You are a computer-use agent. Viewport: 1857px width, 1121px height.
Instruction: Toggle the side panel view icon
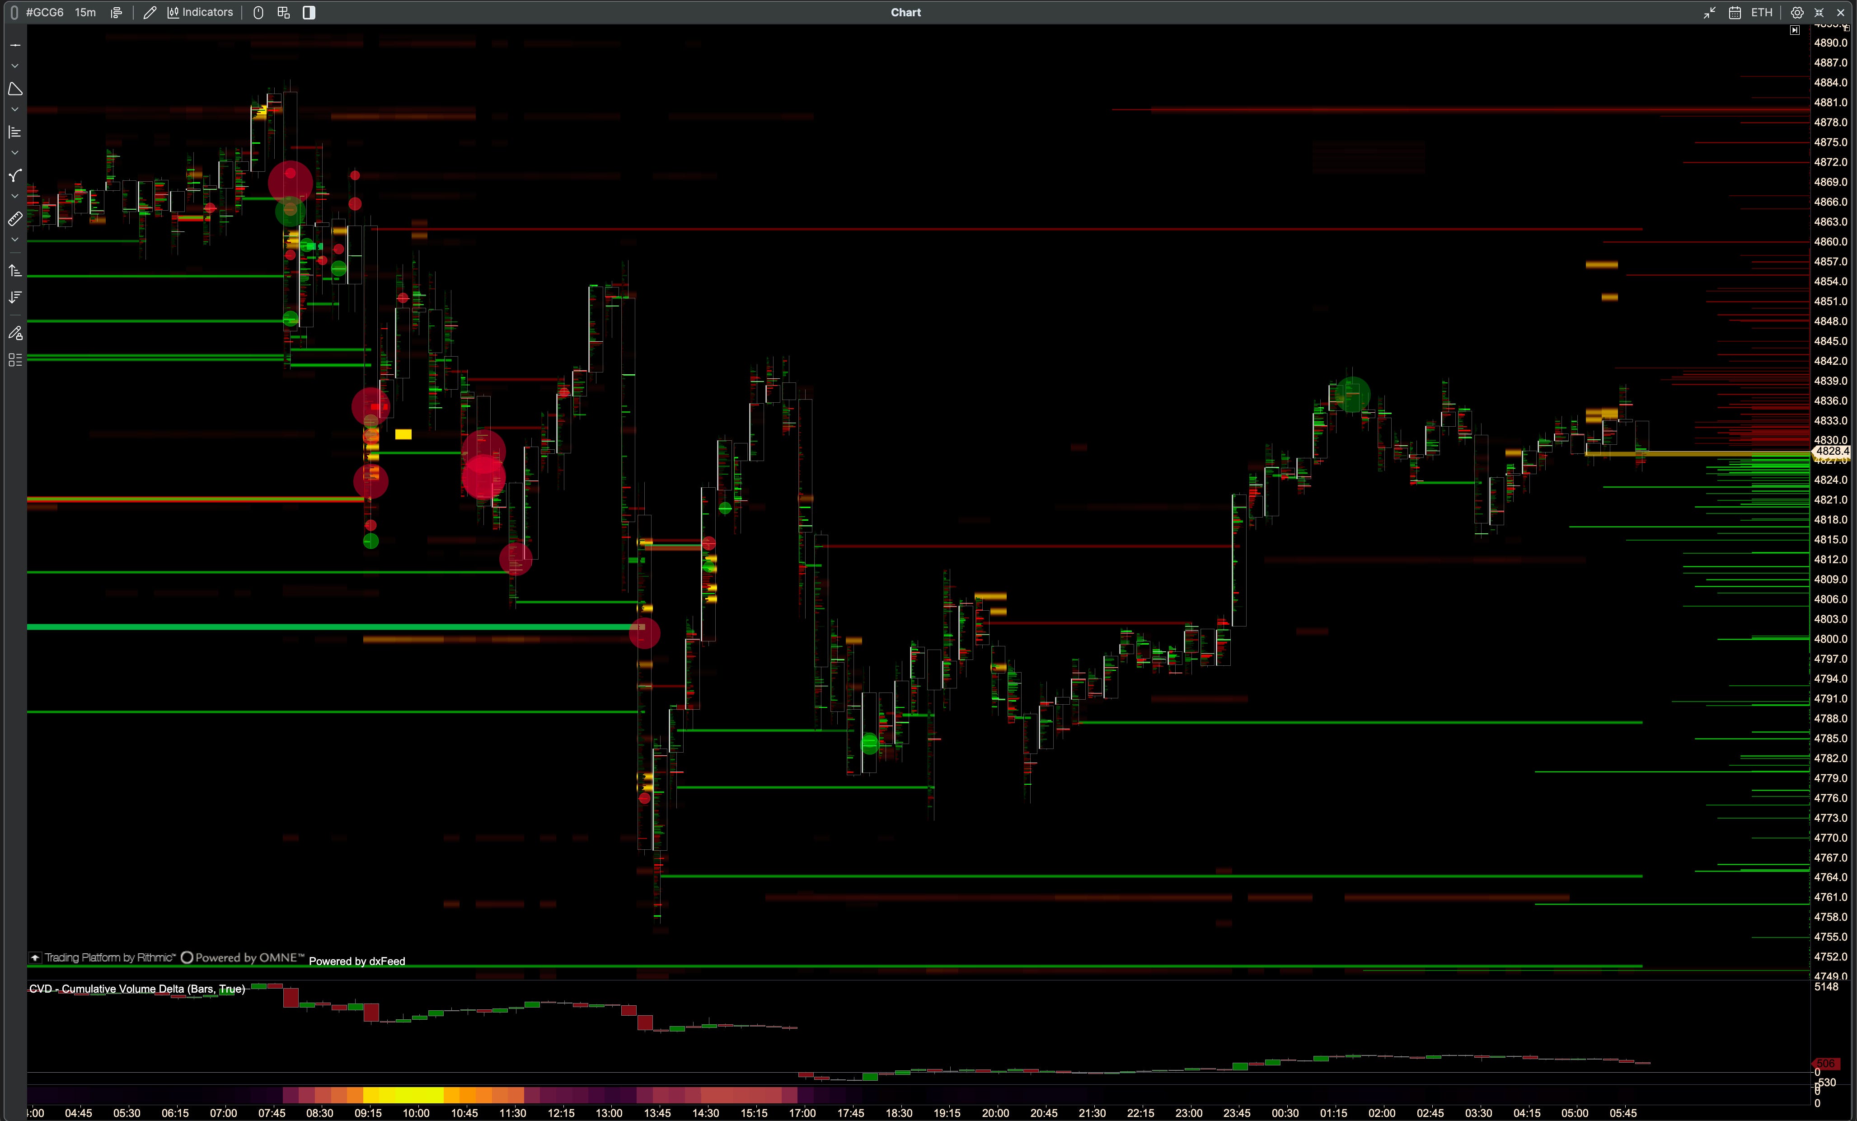(x=308, y=12)
